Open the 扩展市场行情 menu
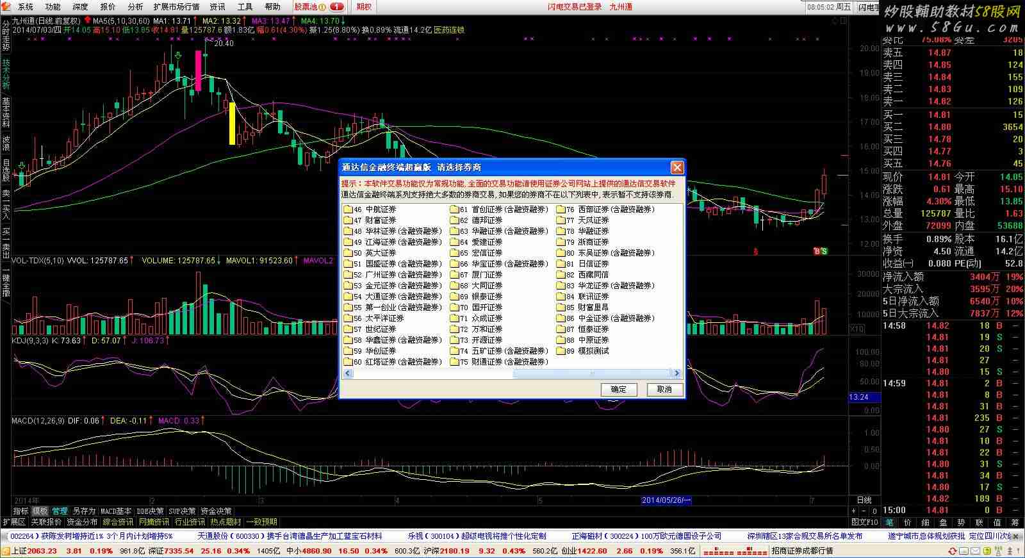The width and height of the screenshot is (1025, 558). click(176, 7)
